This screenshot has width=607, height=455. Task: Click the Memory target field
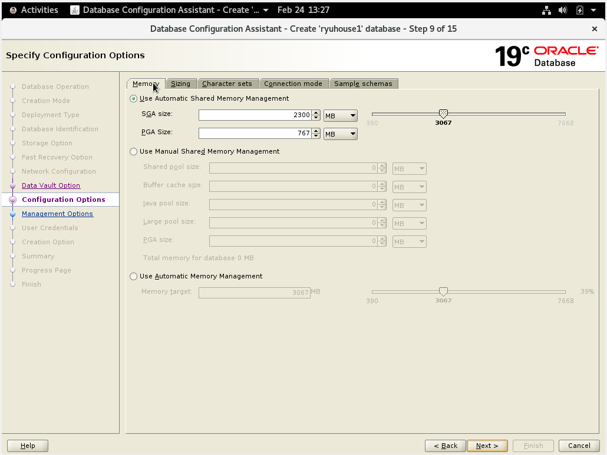coord(254,293)
